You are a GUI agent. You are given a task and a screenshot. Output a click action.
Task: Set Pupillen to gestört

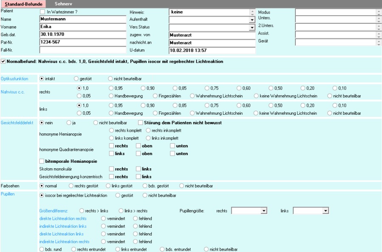click(x=118, y=195)
